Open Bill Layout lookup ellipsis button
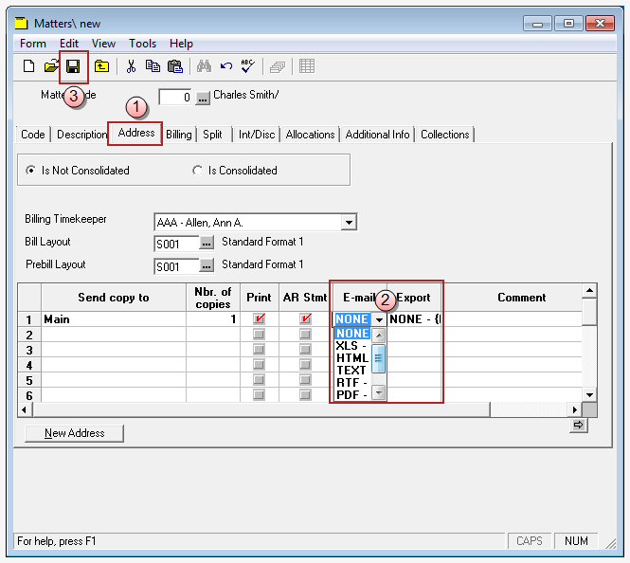Screen dimensions: 630x563 [207, 243]
